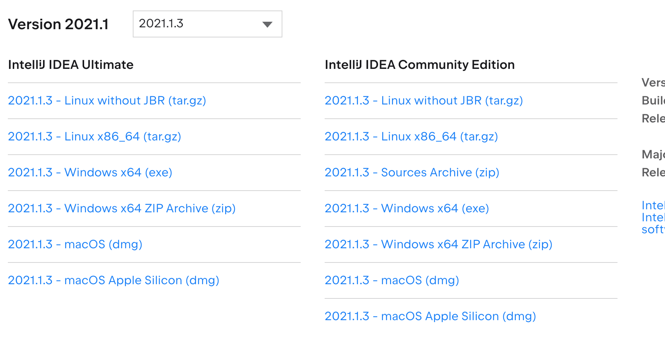The height and width of the screenshot is (340, 665).
Task: Download Community Sources Archive zip
Action: pos(412,172)
